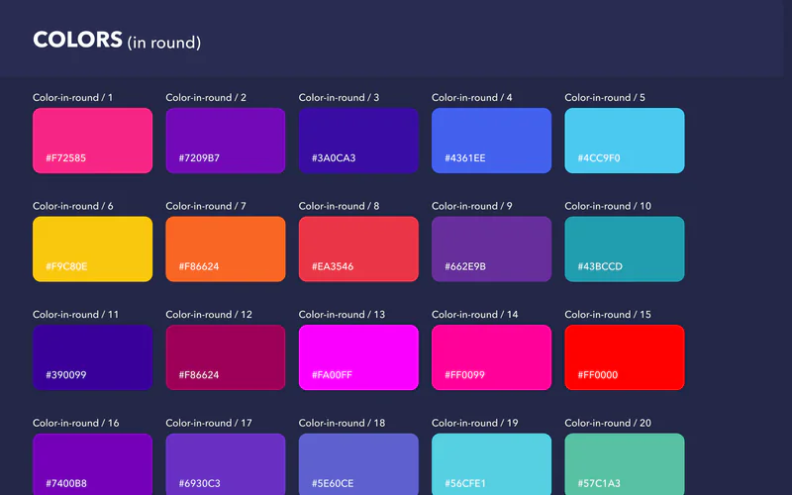Click the "Color-in-round / 10" label
Viewport: 792px width, 495px height.
click(x=608, y=206)
